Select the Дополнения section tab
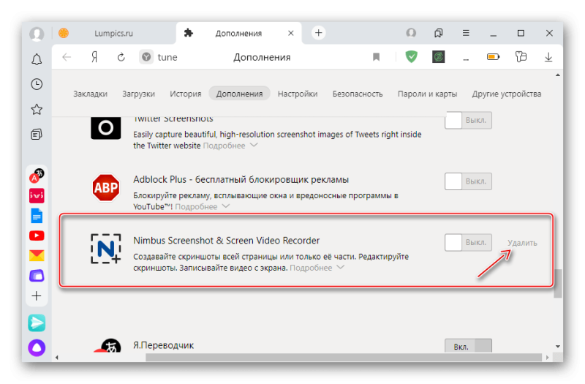Viewport: 585px width, 384px height. coord(239,94)
